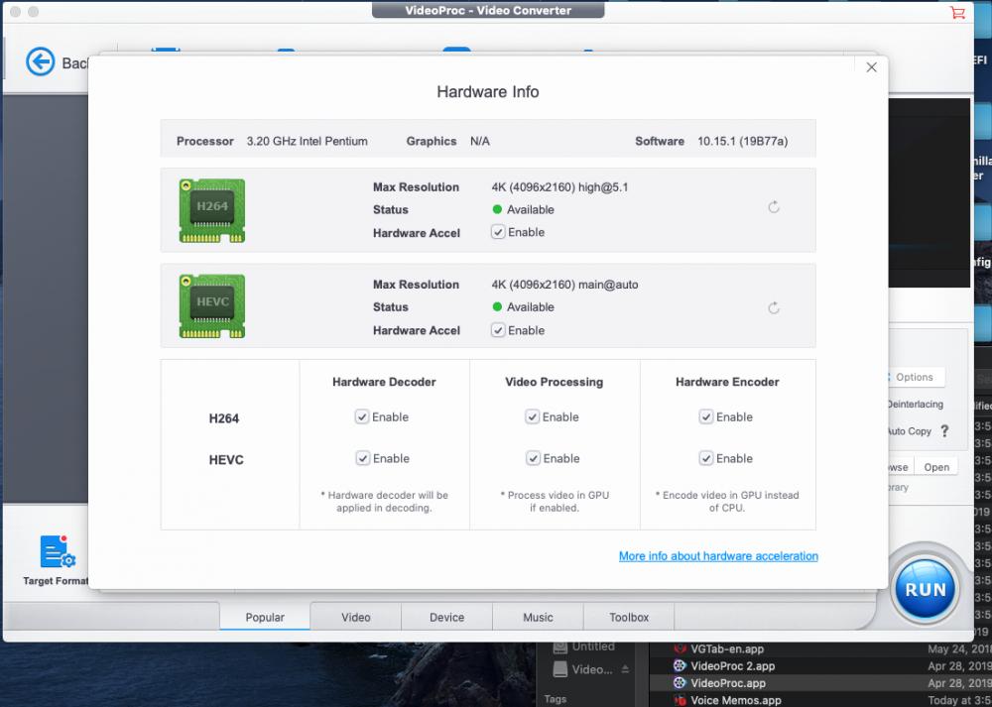
Task: Click the Software version 10.15.1 (19B77a)
Action: click(x=742, y=141)
